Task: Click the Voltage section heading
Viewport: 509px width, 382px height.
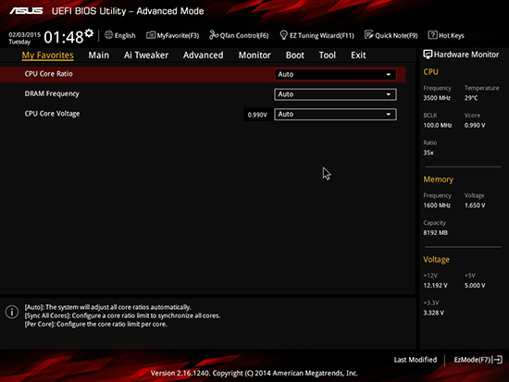Action: click(436, 260)
